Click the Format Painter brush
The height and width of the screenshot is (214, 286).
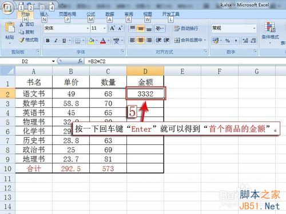(22, 40)
